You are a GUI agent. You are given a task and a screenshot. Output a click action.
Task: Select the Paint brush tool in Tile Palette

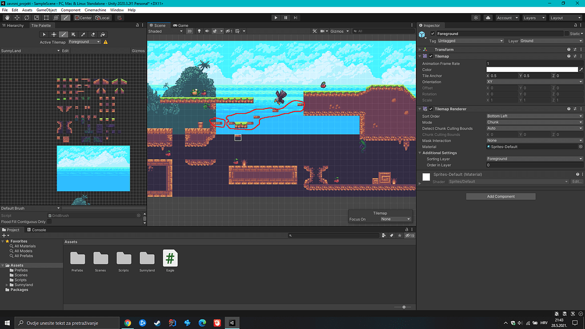click(x=64, y=34)
